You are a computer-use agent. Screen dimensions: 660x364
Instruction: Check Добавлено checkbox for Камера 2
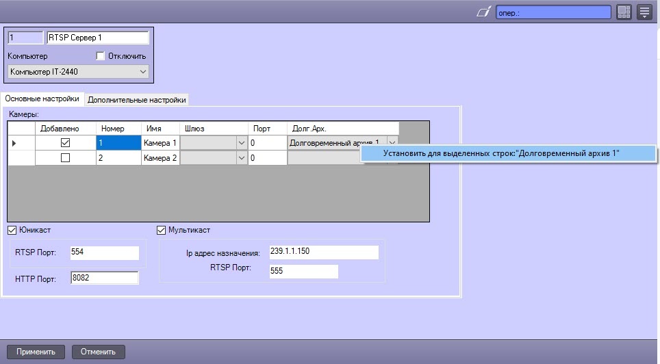[x=65, y=158]
